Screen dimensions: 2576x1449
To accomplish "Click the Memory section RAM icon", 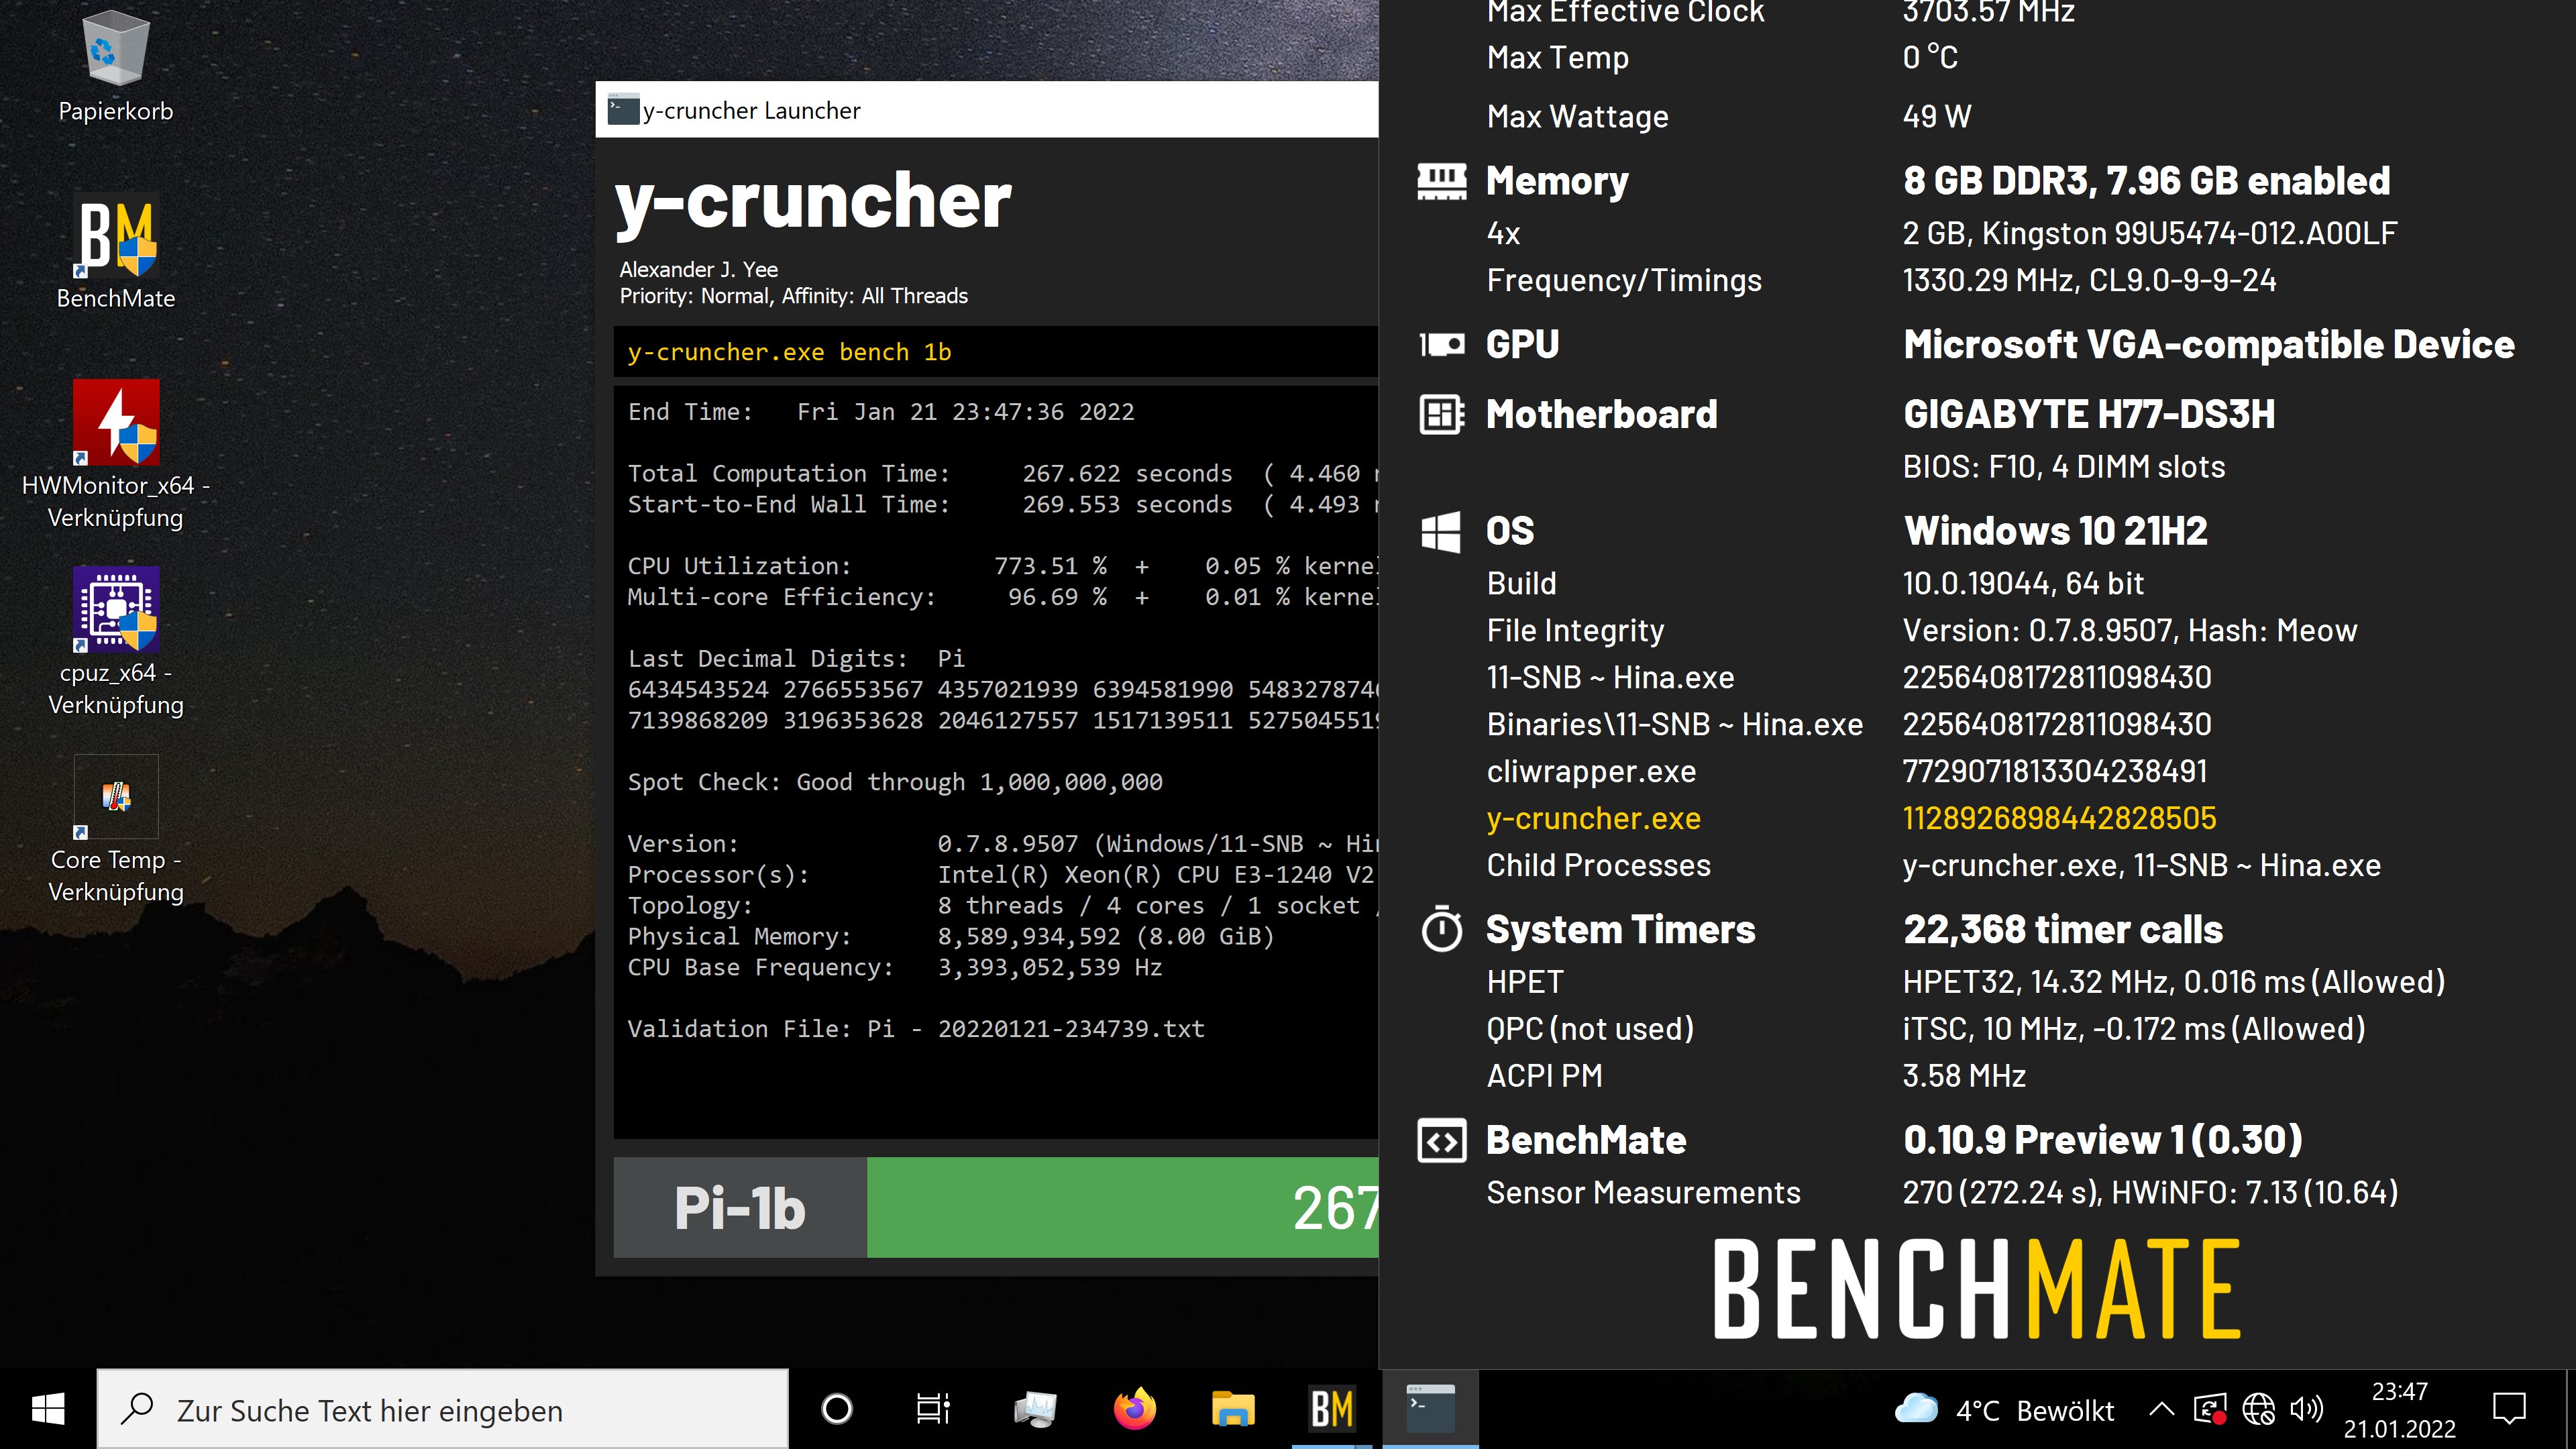I will (1441, 181).
